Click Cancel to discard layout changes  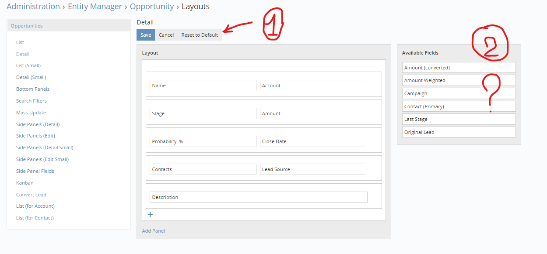click(166, 34)
